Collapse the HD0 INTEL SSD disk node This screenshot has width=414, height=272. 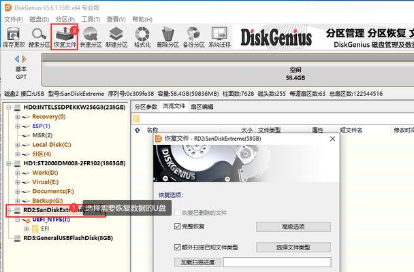(x=9, y=107)
